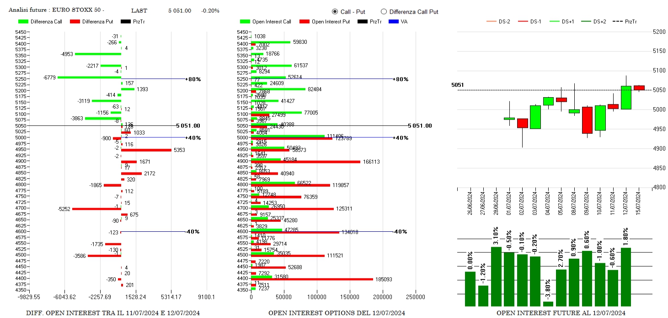Click the '111521' put open interest value
668x318 pixels.
[x=335, y=255]
